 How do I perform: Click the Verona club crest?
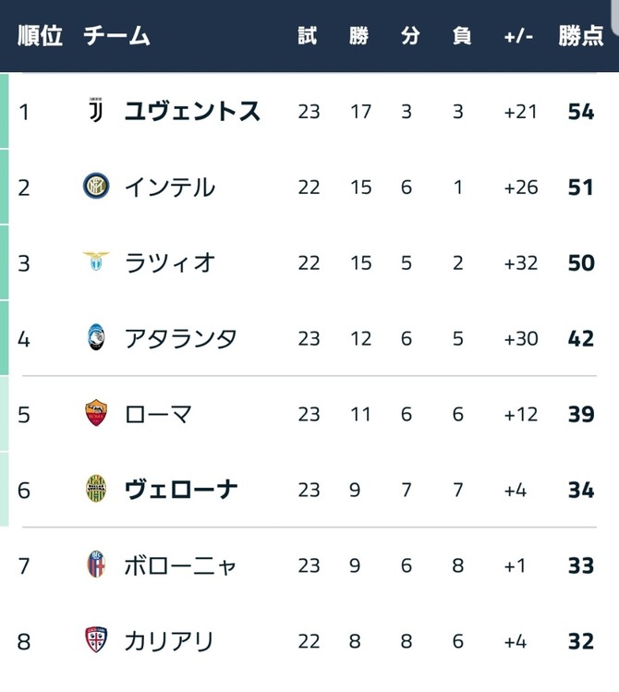(x=96, y=489)
